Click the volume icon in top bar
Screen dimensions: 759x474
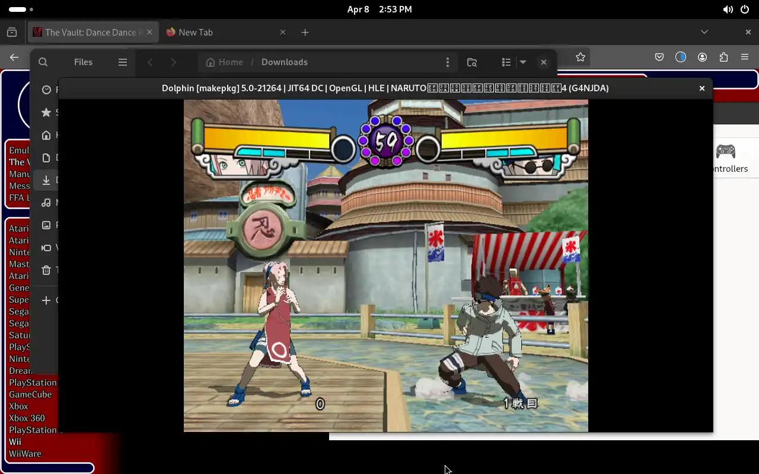[x=728, y=9]
